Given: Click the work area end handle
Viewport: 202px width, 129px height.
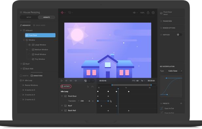Looking at the screenshot, I should (x=151, y=85).
